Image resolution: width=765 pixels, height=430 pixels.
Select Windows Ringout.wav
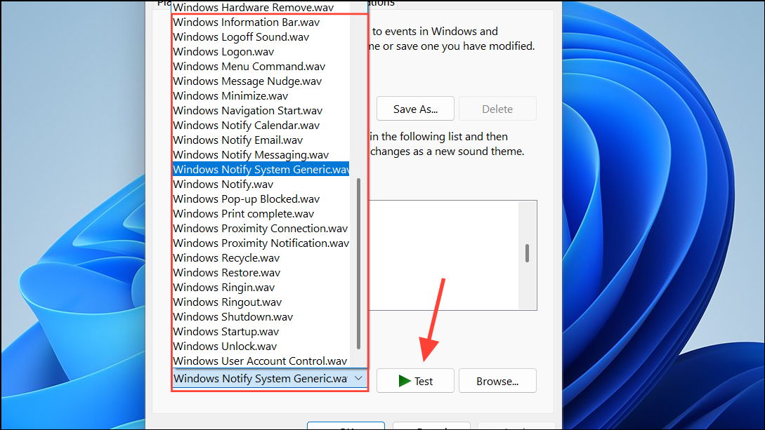[261, 302]
